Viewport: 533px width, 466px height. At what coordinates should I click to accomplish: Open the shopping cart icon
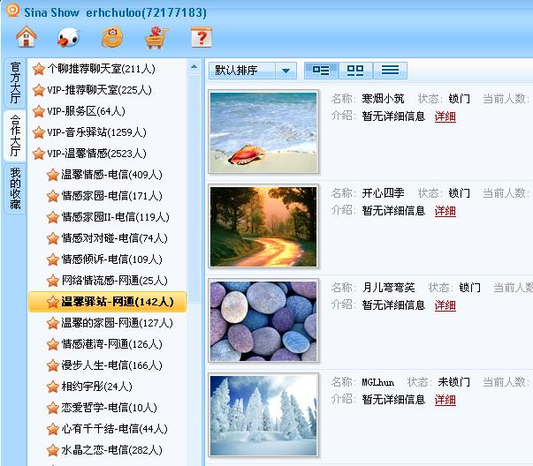click(156, 37)
